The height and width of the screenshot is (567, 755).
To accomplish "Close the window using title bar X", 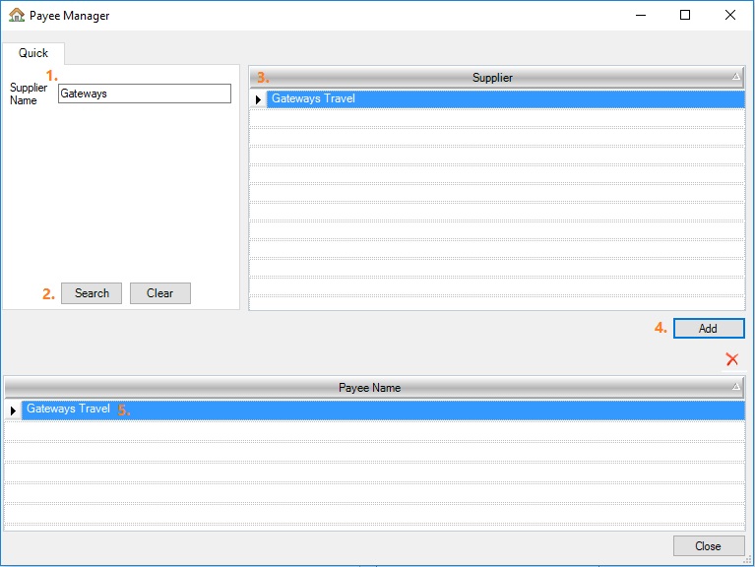I will [x=729, y=16].
